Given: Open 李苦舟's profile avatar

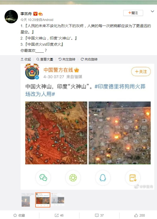Looking at the screenshot, I should point(11,17).
